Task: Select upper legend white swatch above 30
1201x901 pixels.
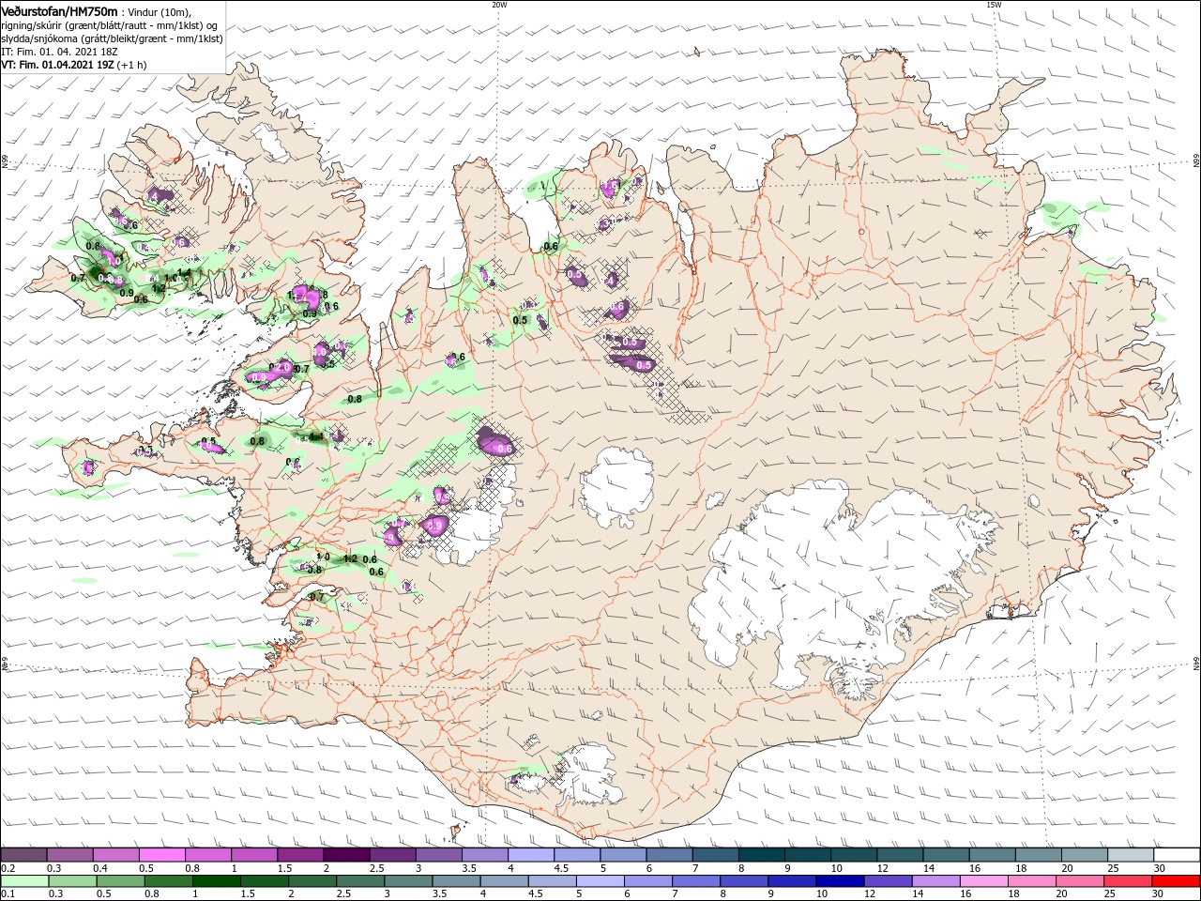Action: (1177, 854)
